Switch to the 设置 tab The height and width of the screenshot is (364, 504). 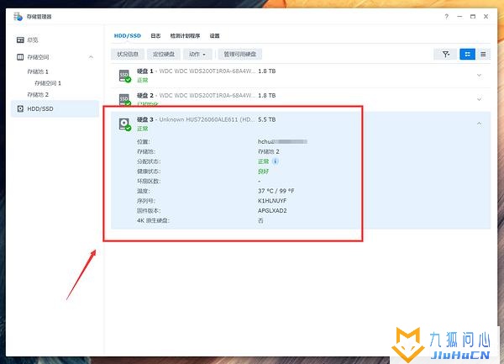(x=214, y=35)
